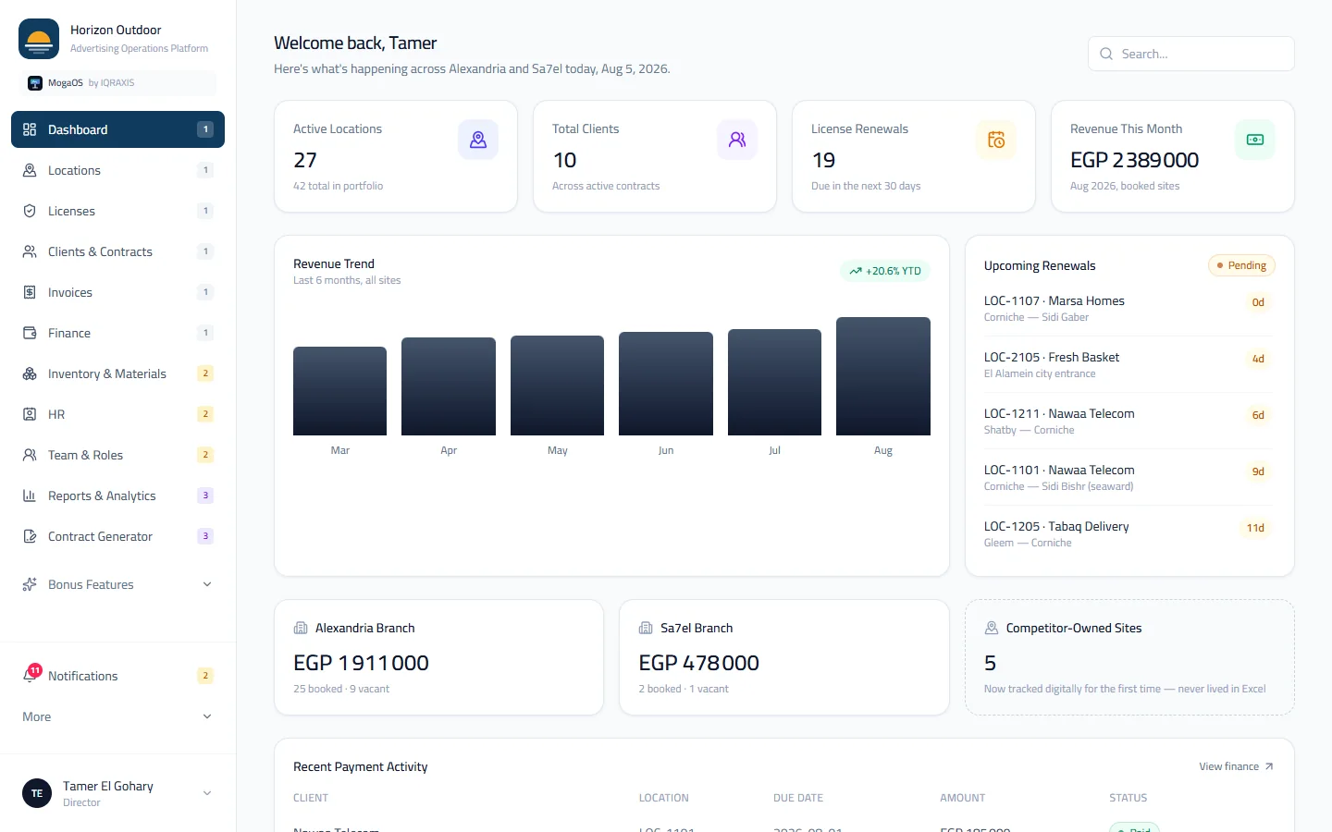Image resolution: width=1332 pixels, height=832 pixels.
Task: Click the Licenses shield icon in sidebar
Action: coord(30,211)
